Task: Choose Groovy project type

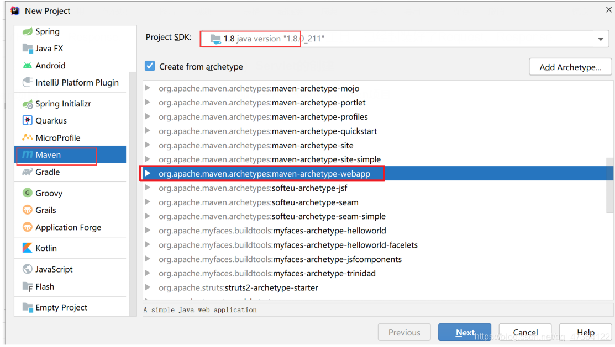Action: click(x=71, y=193)
